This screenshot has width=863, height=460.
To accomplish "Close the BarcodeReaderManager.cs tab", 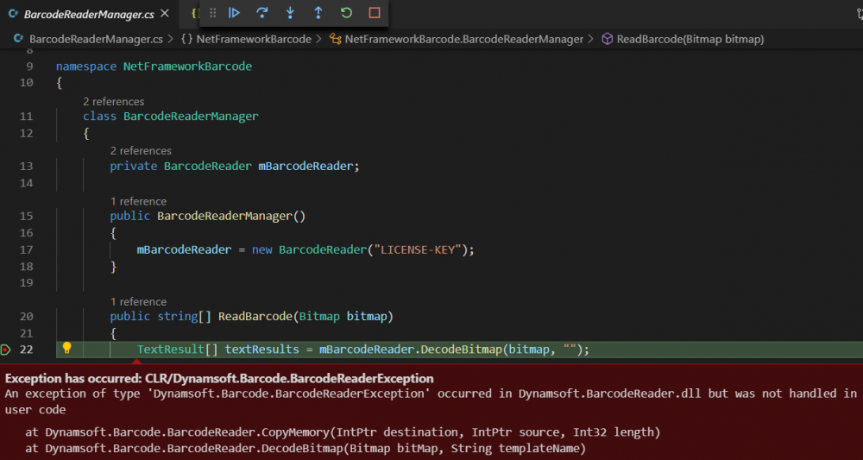I will coord(164,15).
